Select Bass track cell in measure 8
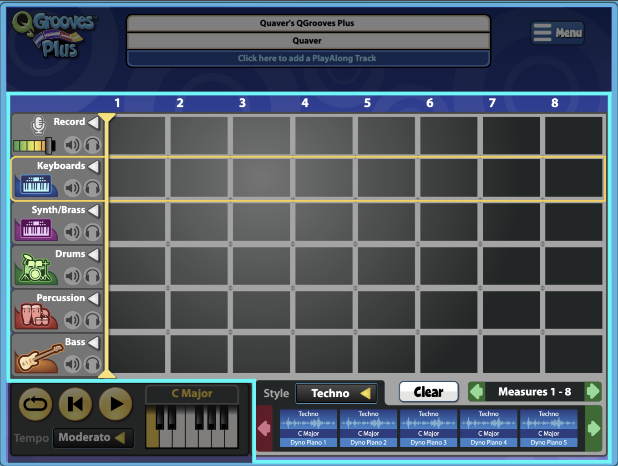This screenshot has width=618, height=466. point(574,354)
